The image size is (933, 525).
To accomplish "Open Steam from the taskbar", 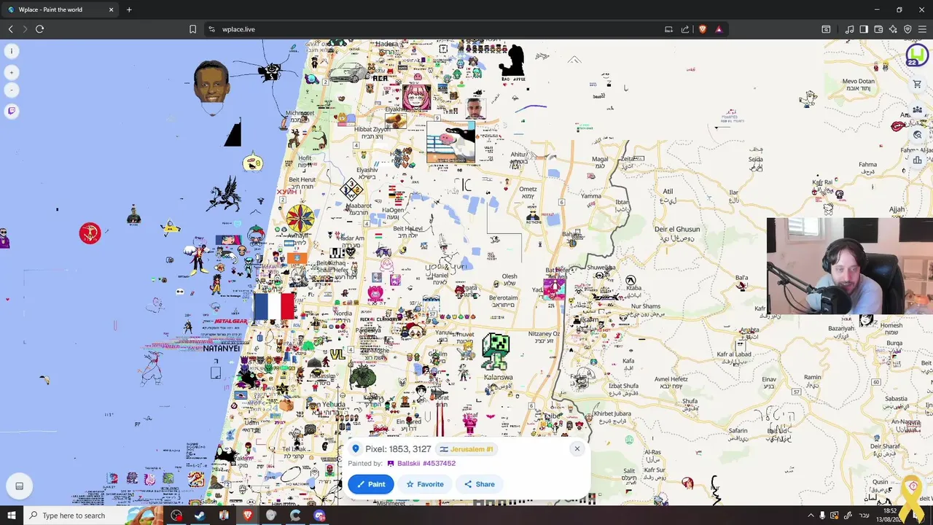I will [x=200, y=516].
